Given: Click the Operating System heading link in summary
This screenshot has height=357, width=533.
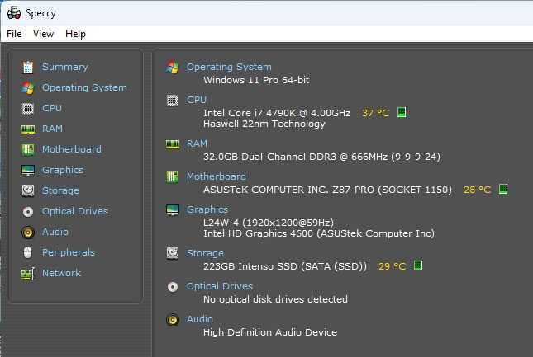Looking at the screenshot, I should [229, 67].
